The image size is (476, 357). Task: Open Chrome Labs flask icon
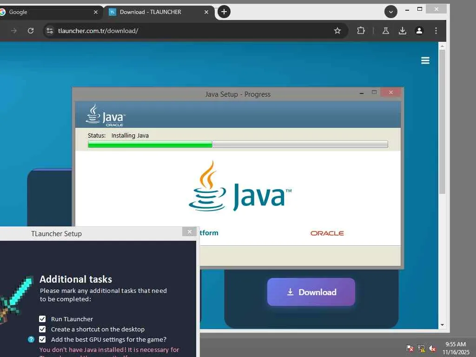click(385, 31)
